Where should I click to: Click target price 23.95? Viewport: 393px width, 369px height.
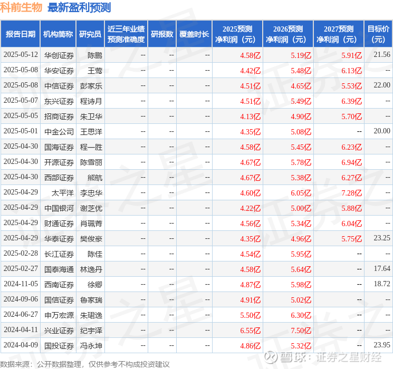pyautogui.click(x=382, y=345)
